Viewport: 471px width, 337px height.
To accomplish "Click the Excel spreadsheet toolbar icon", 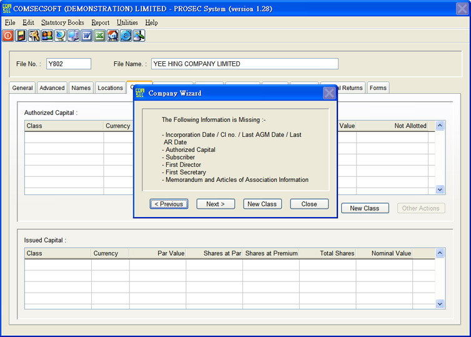I will pos(99,36).
